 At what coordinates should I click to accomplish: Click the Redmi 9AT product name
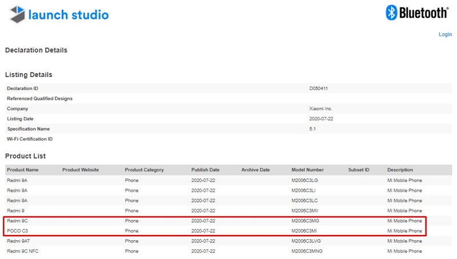coord(18,241)
